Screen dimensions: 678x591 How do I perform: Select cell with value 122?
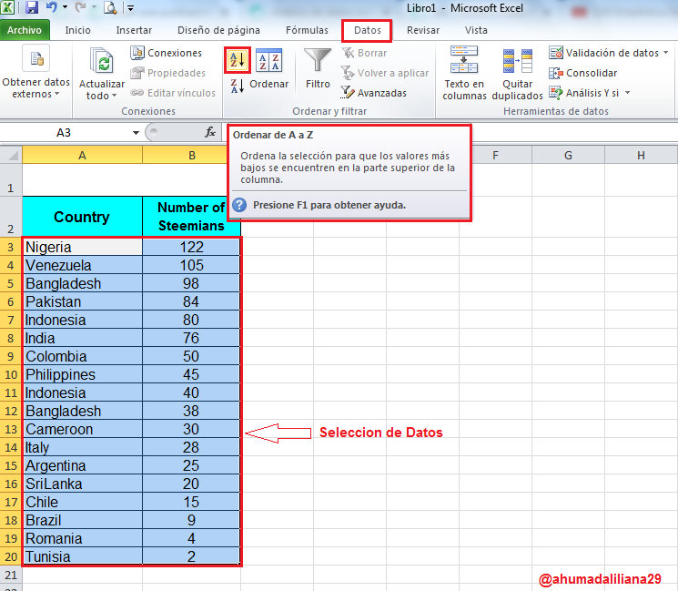click(191, 247)
